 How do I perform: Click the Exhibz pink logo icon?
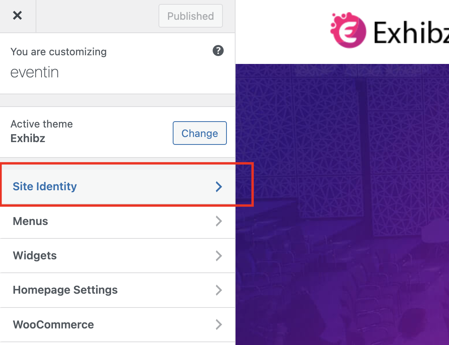click(348, 30)
